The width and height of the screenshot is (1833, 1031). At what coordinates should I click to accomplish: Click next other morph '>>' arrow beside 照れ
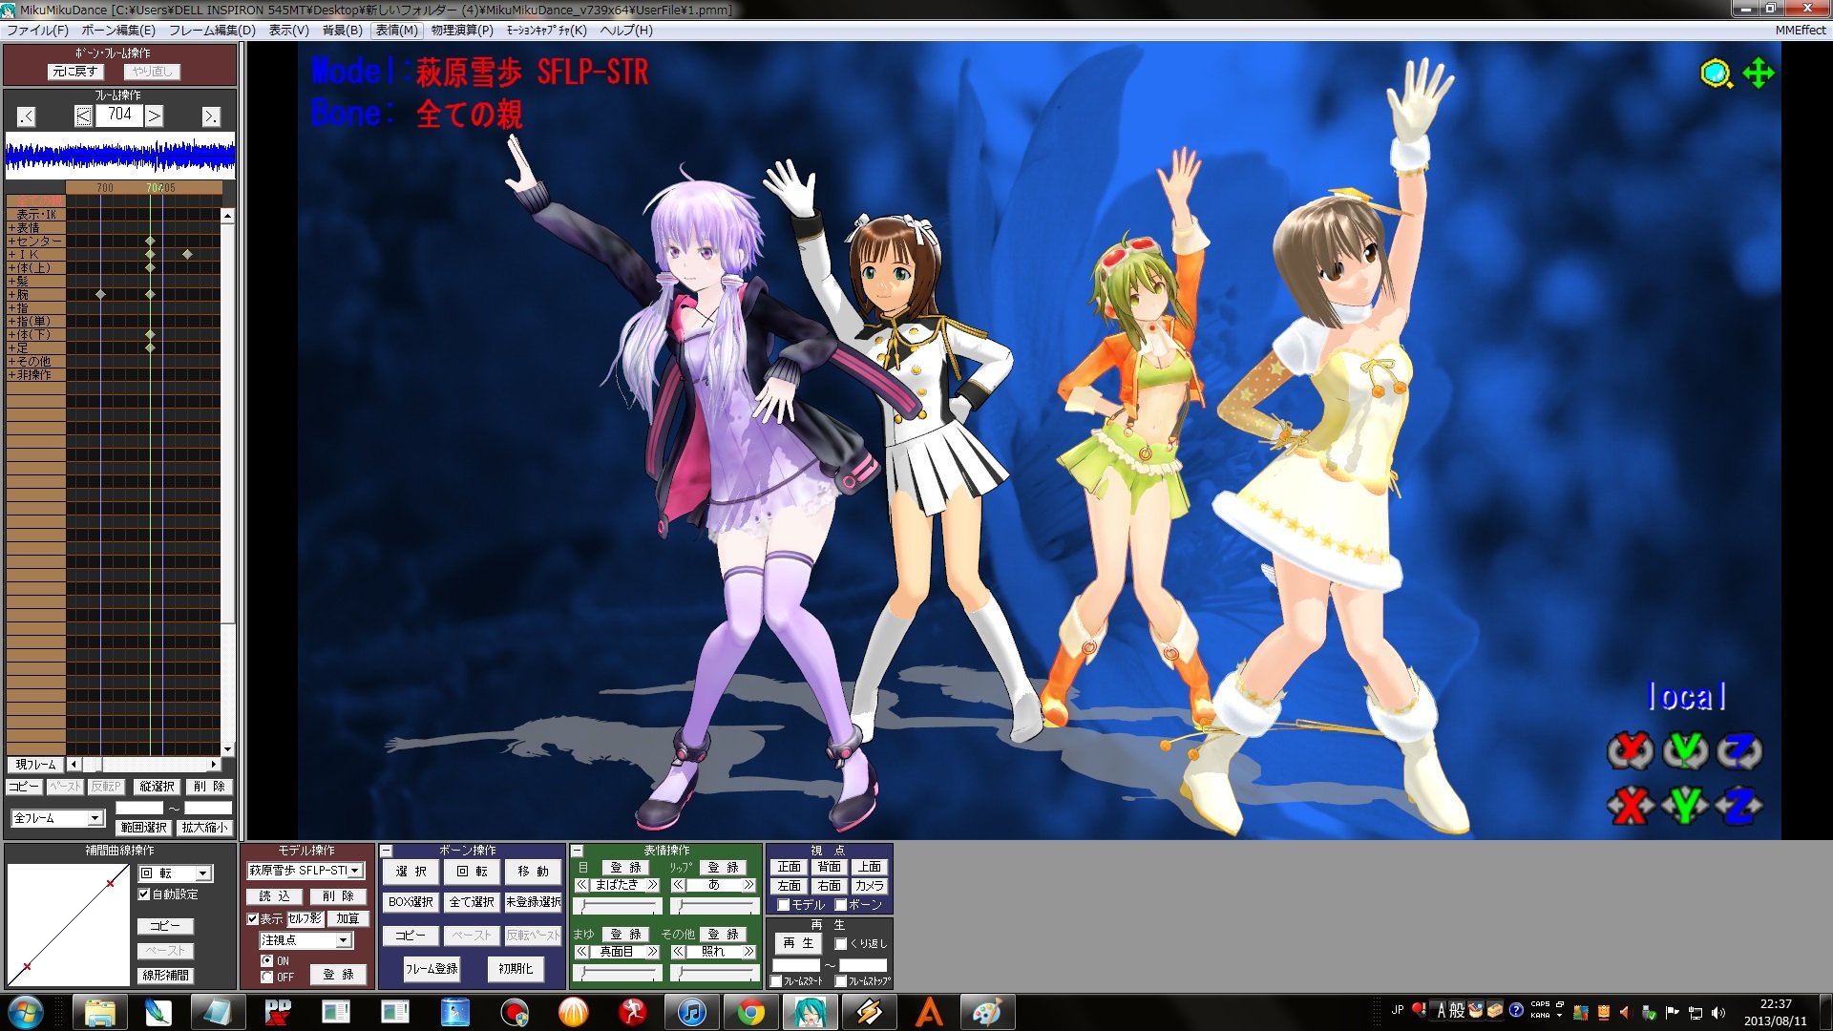(749, 952)
